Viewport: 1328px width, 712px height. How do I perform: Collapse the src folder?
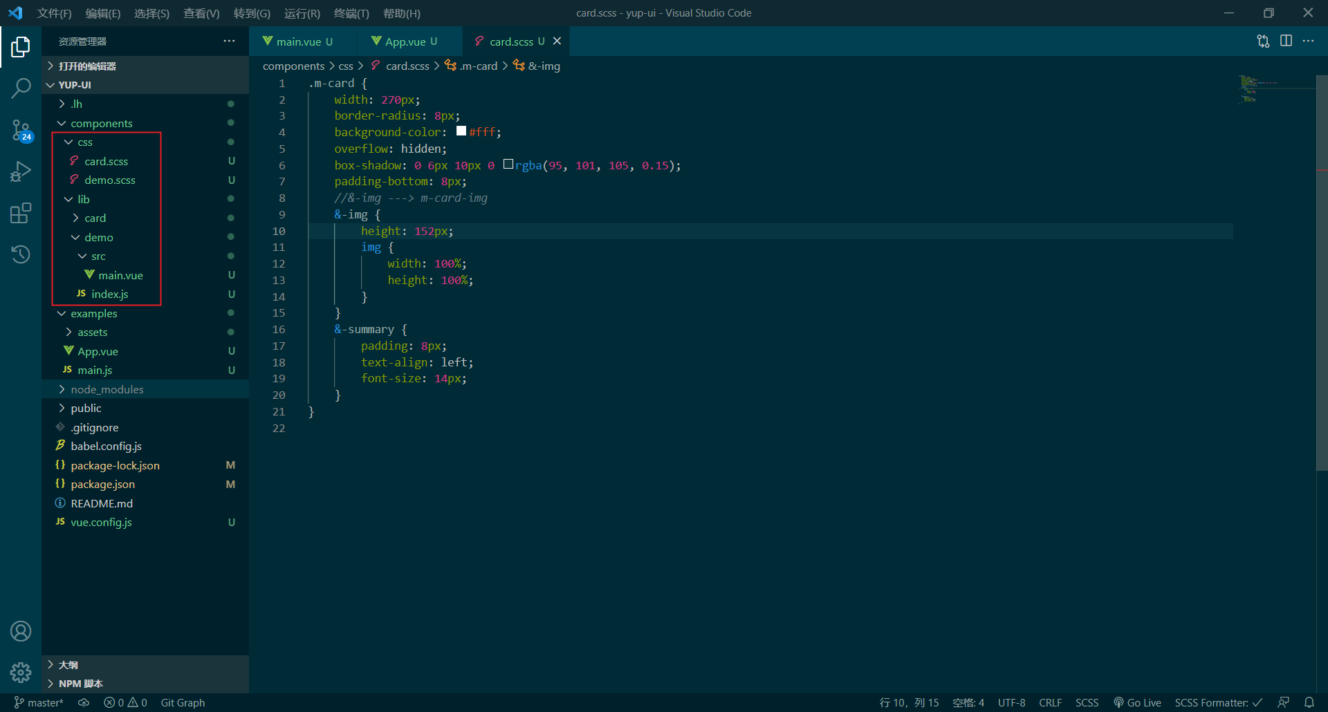(145, 256)
